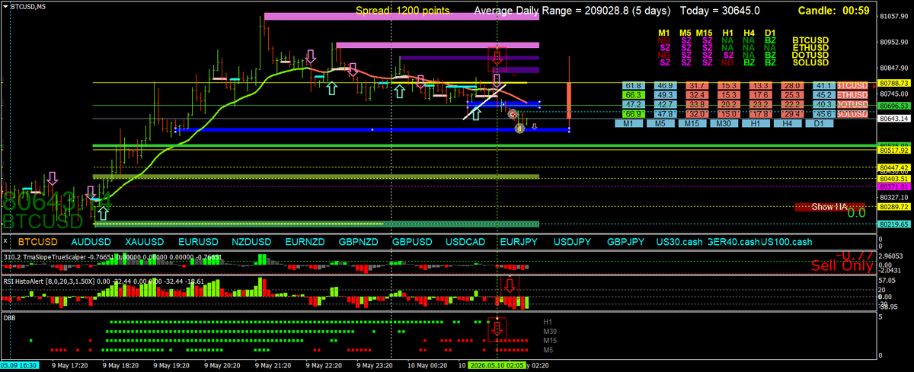
Task: Toggle the Show HA button
Action: tap(829, 206)
